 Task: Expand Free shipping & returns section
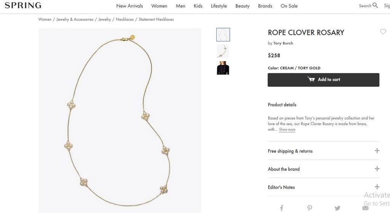point(323,151)
